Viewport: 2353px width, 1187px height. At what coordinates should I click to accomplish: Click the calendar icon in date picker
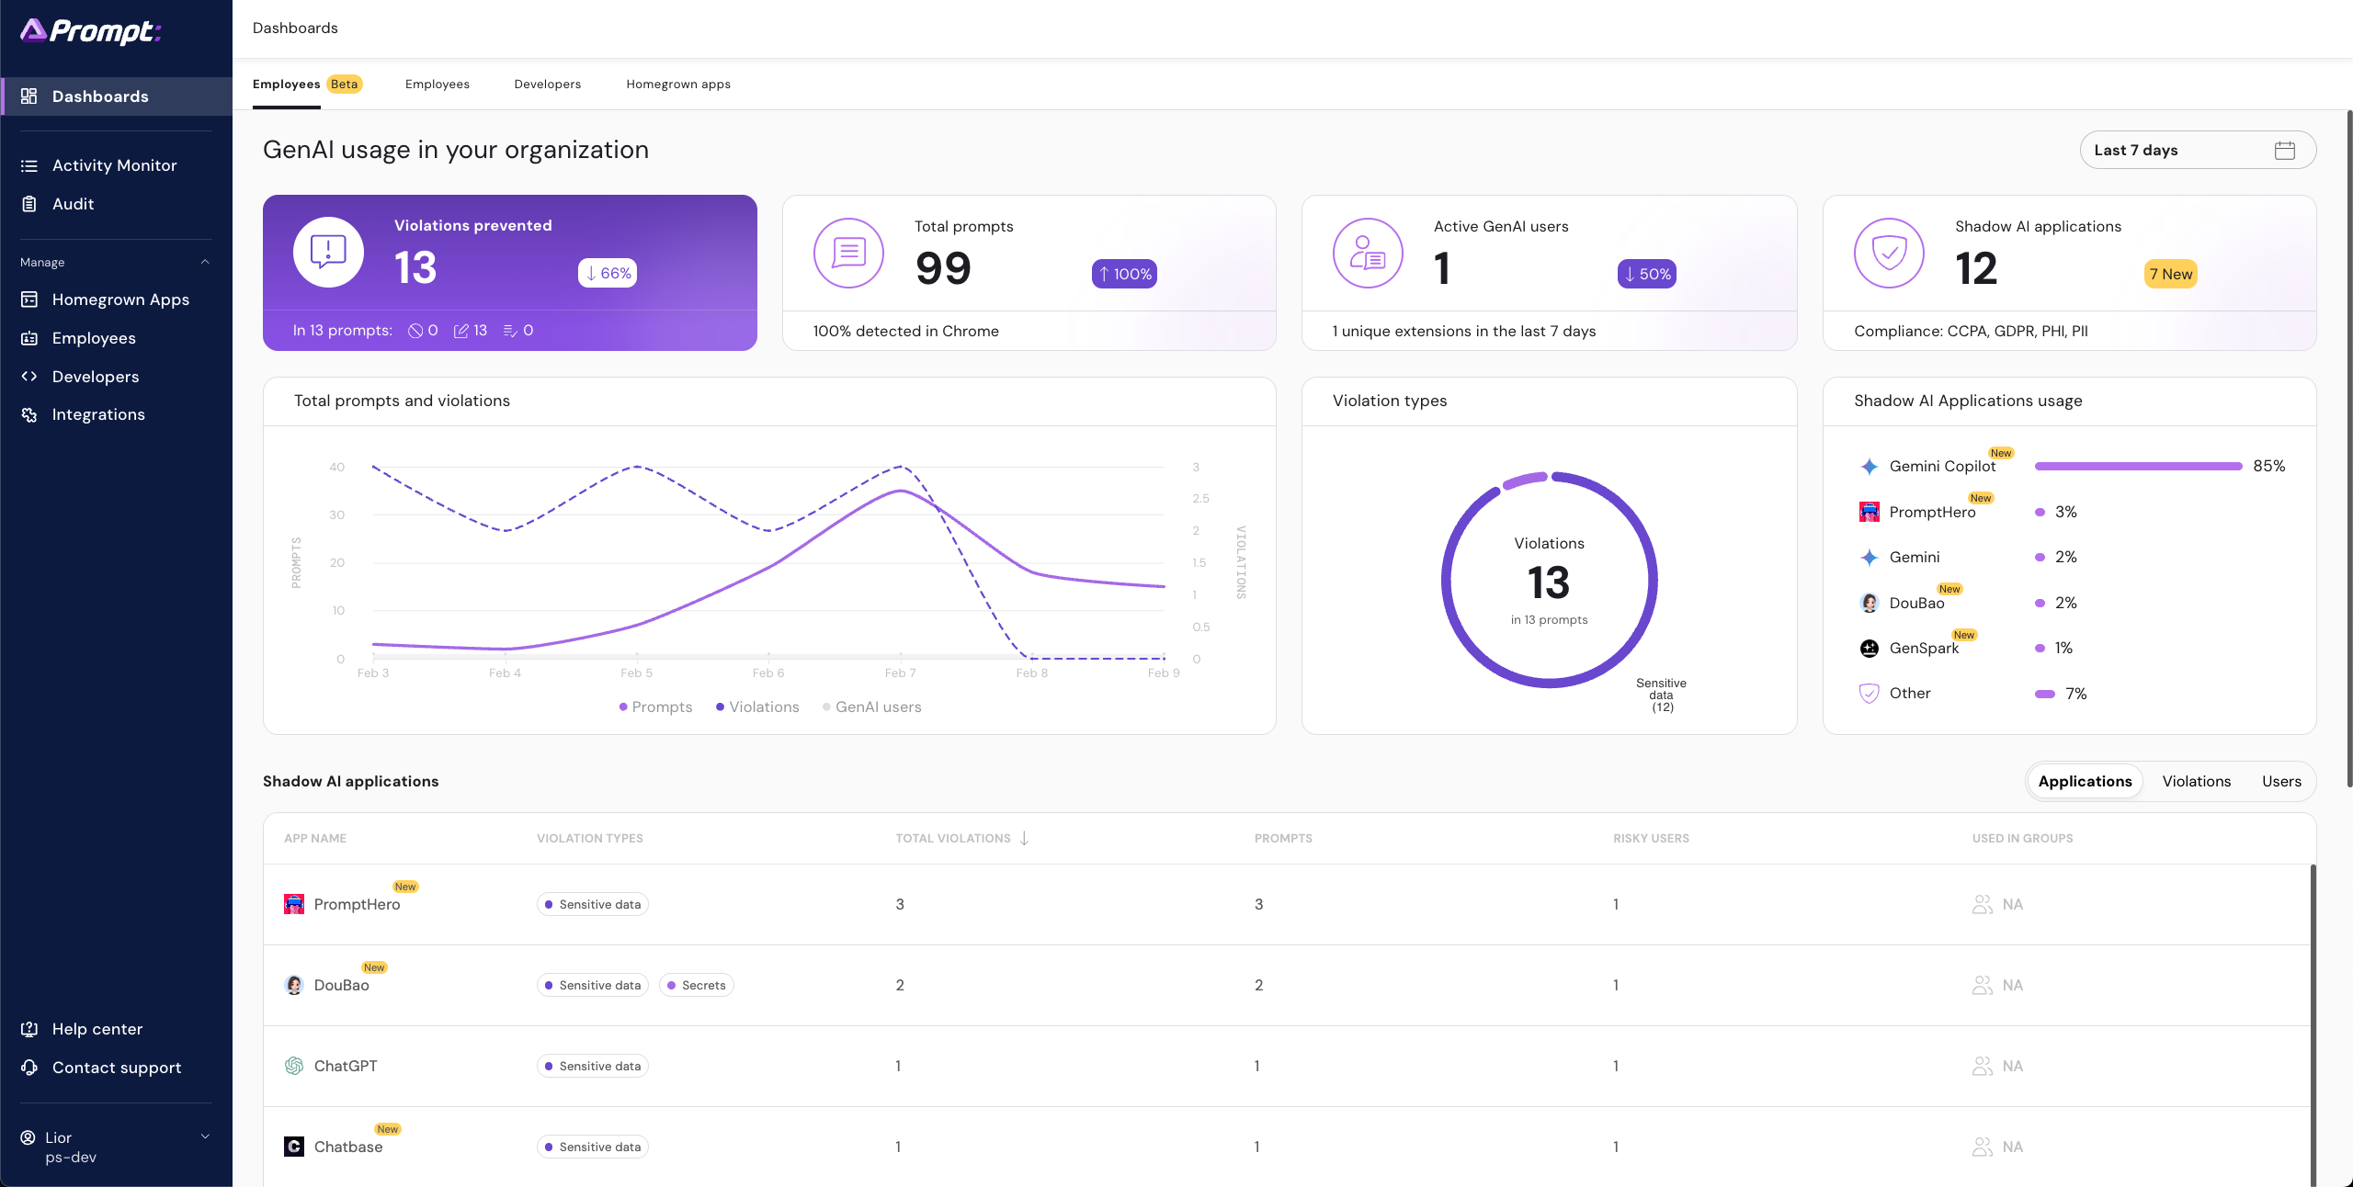click(2284, 151)
